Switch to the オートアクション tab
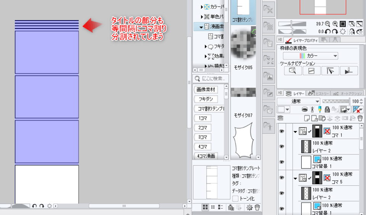The width and height of the screenshot is (366, 215). click(347, 93)
